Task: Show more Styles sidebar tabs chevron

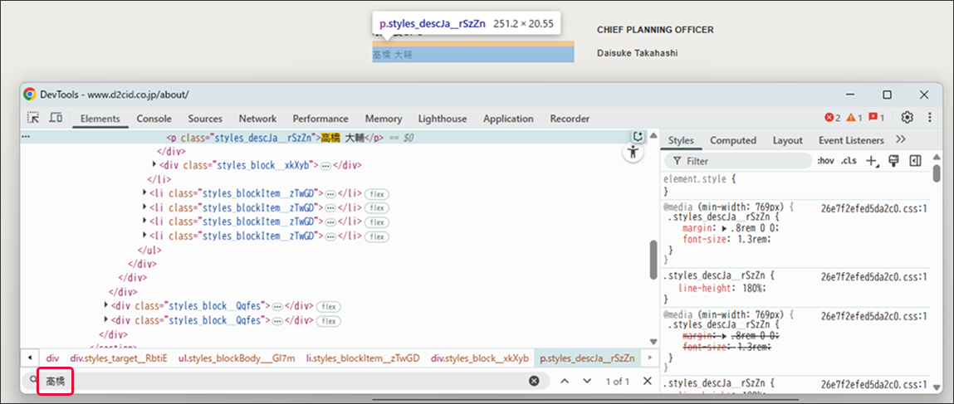Action: tap(901, 139)
